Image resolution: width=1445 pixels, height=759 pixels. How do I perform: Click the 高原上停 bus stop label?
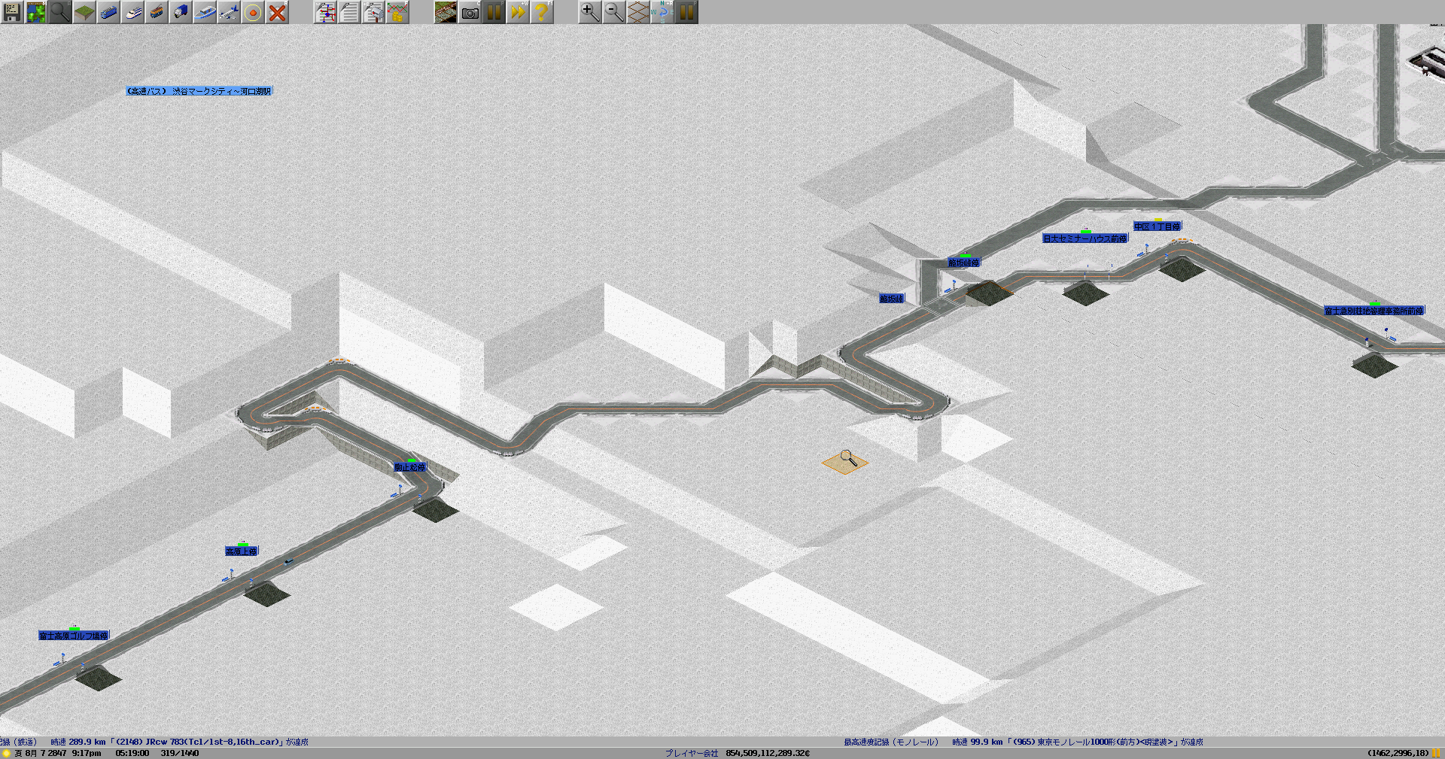click(x=242, y=551)
